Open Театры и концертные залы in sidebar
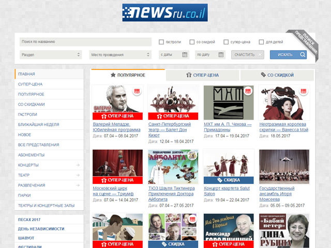 pyautogui.click(x=50, y=206)
